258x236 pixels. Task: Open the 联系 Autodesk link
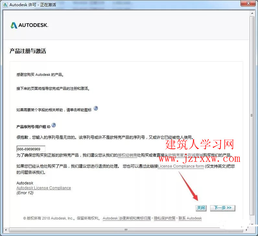(190, 218)
